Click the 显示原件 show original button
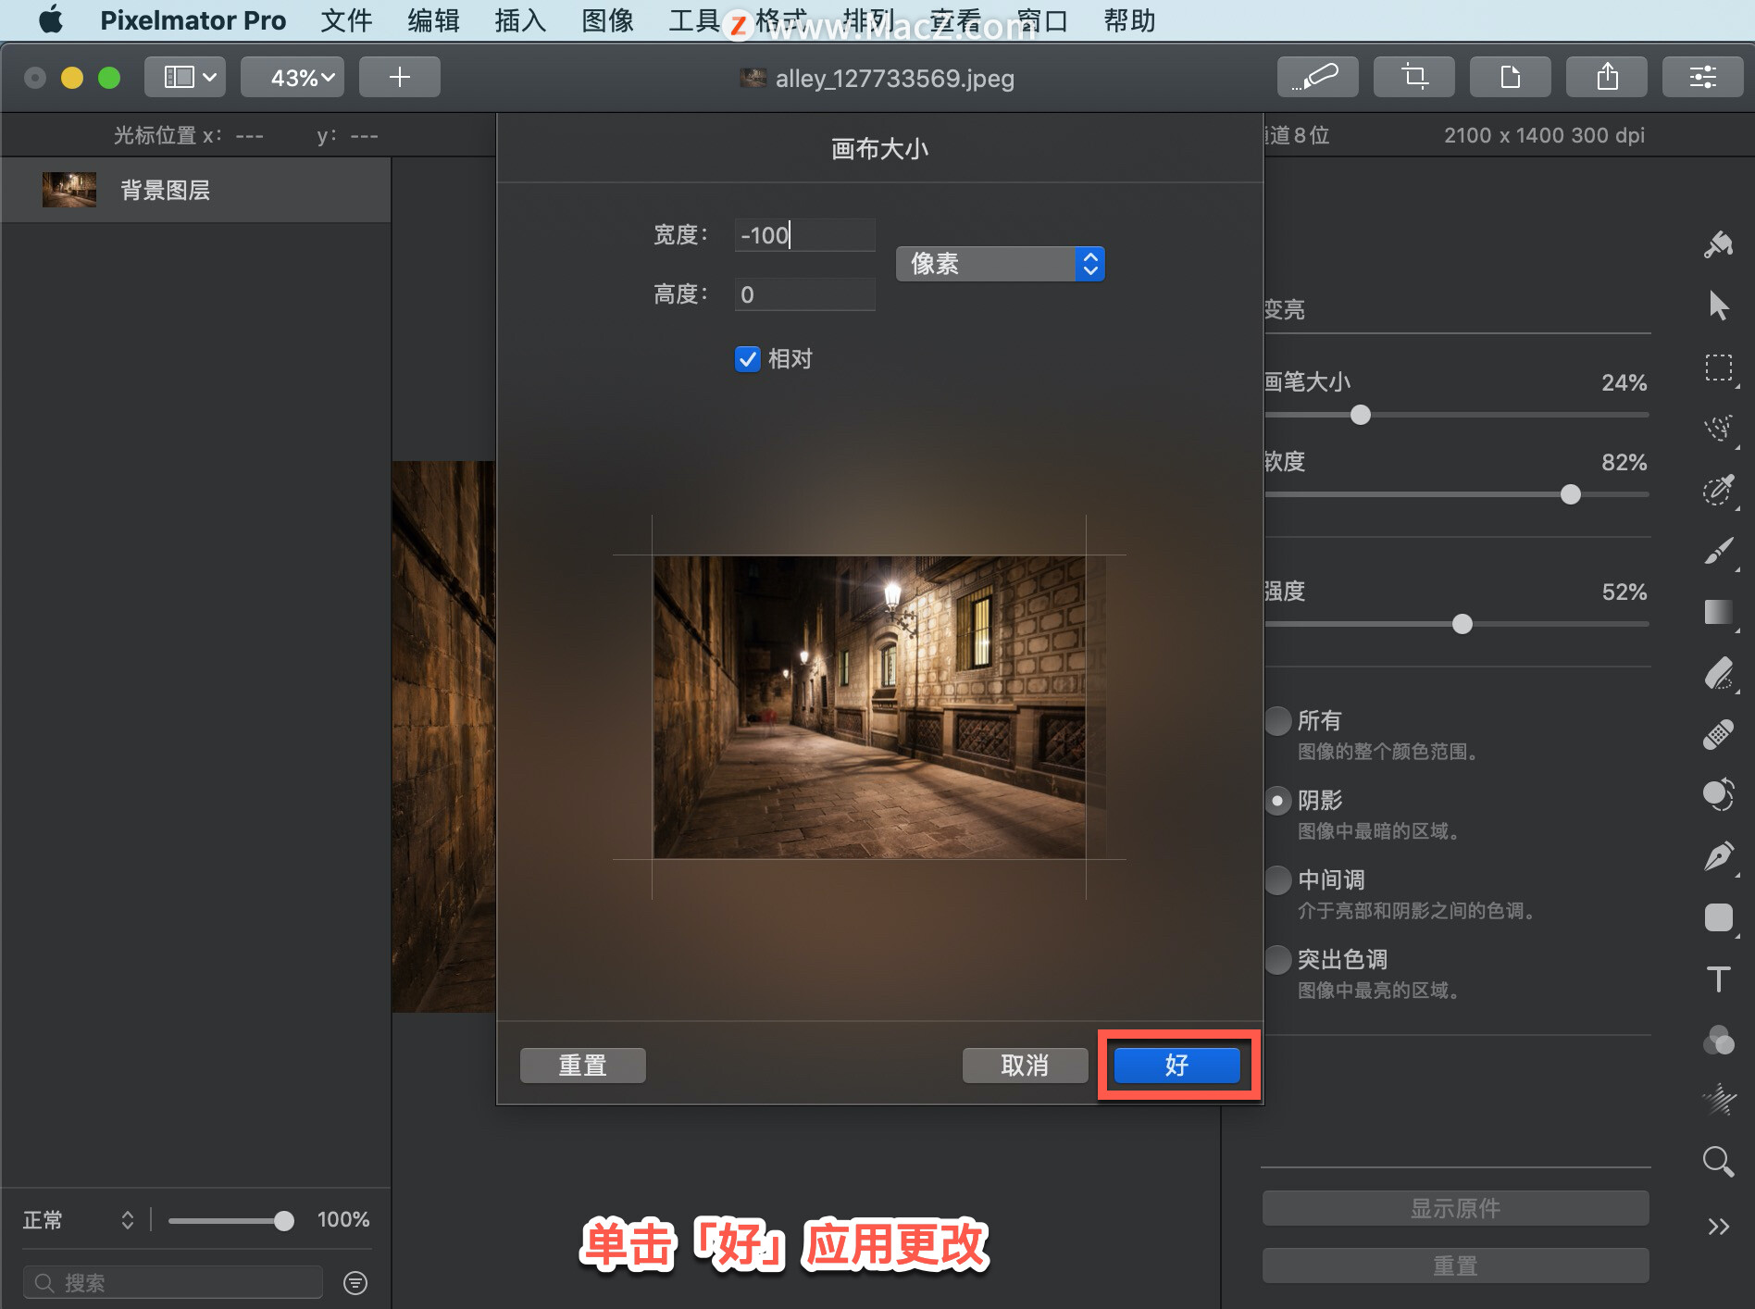This screenshot has width=1755, height=1309. pos(1455,1208)
